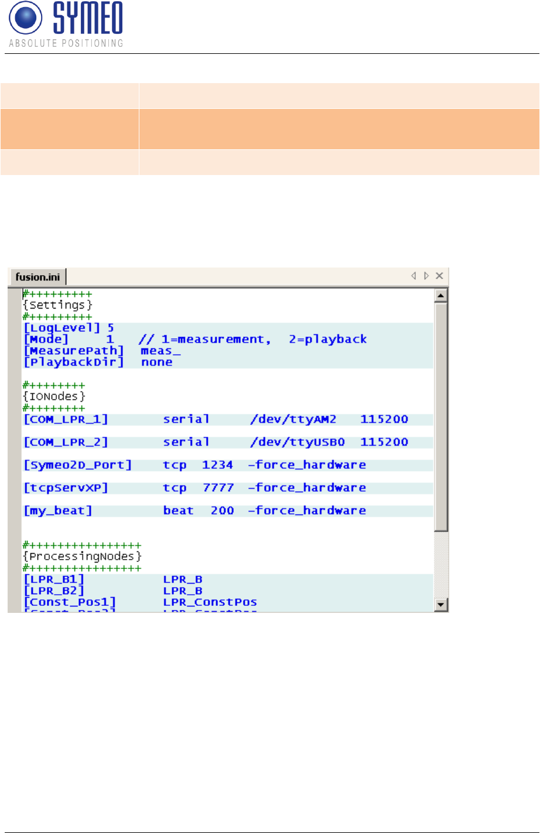Screen dimensions: 540x833
Task: Click the beat 200 value
Action: (x=198, y=510)
